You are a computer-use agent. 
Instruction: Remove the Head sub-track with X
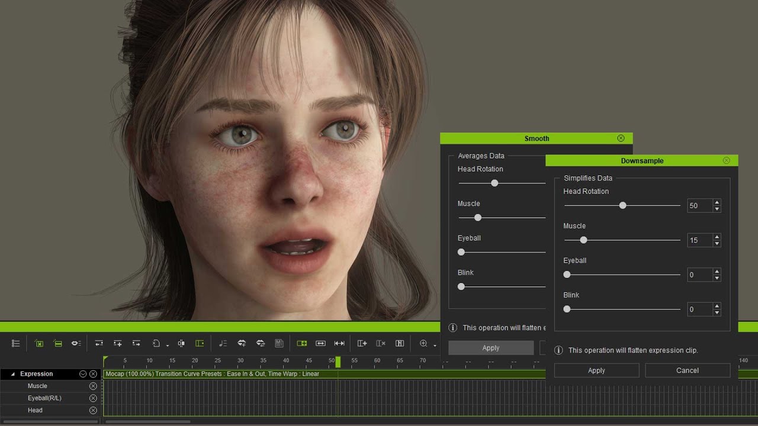click(x=93, y=410)
